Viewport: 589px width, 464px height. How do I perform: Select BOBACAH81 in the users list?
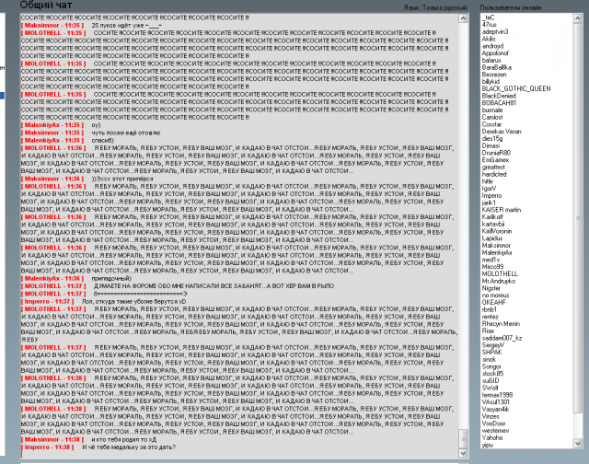click(x=499, y=103)
